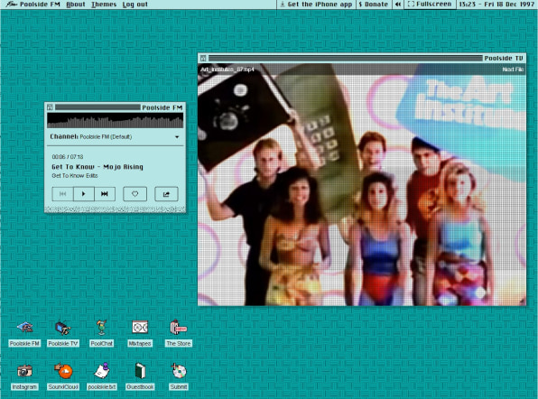The width and height of the screenshot is (538, 399).
Task: Open the Poolside FM menu
Action: click(x=40, y=5)
